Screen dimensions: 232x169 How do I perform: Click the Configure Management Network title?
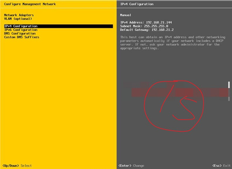29,4
